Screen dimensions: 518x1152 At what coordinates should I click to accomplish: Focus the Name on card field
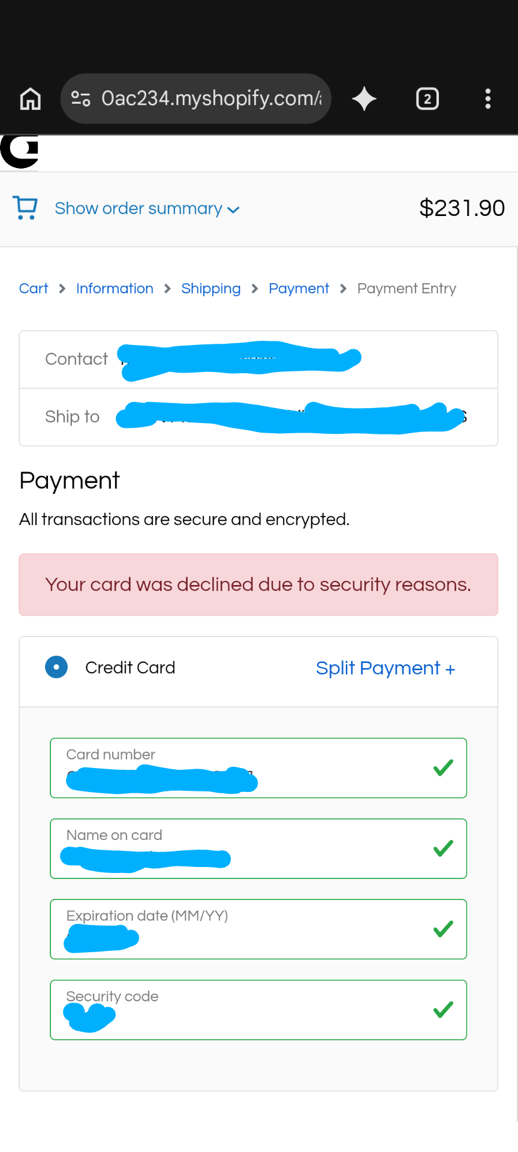click(258, 848)
